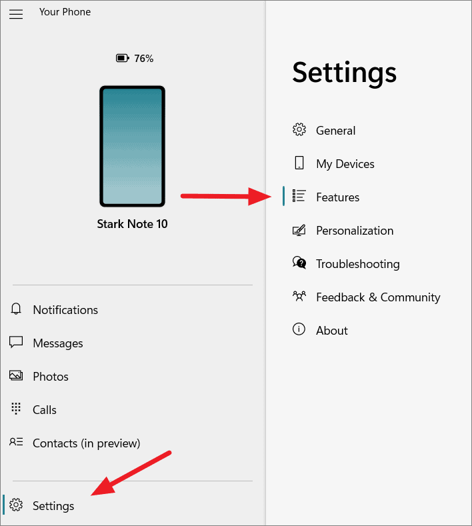This screenshot has width=472, height=526.
Task: Click the Messages chat bubble icon
Action: [16, 343]
